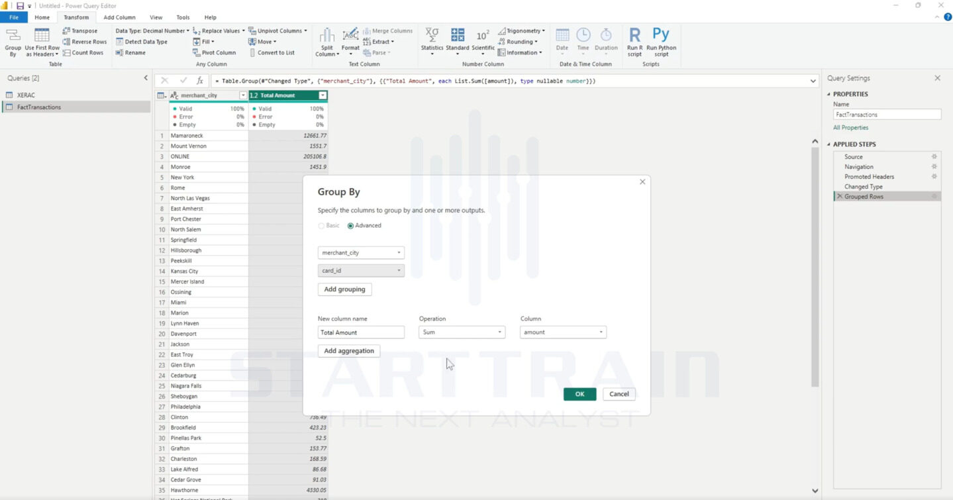
Task: Click the query Name field
Action: [x=887, y=115]
